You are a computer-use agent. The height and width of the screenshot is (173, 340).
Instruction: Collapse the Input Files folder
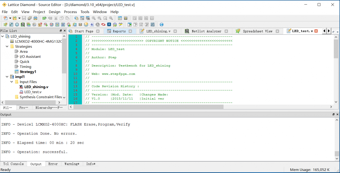pyautogui.click(x=12, y=82)
